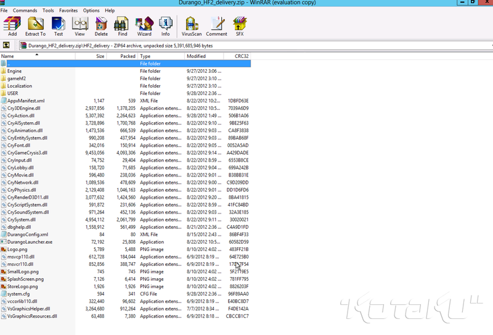Select CryPhysics.dll file name
Screen dimensions: 493x335
(22, 190)
